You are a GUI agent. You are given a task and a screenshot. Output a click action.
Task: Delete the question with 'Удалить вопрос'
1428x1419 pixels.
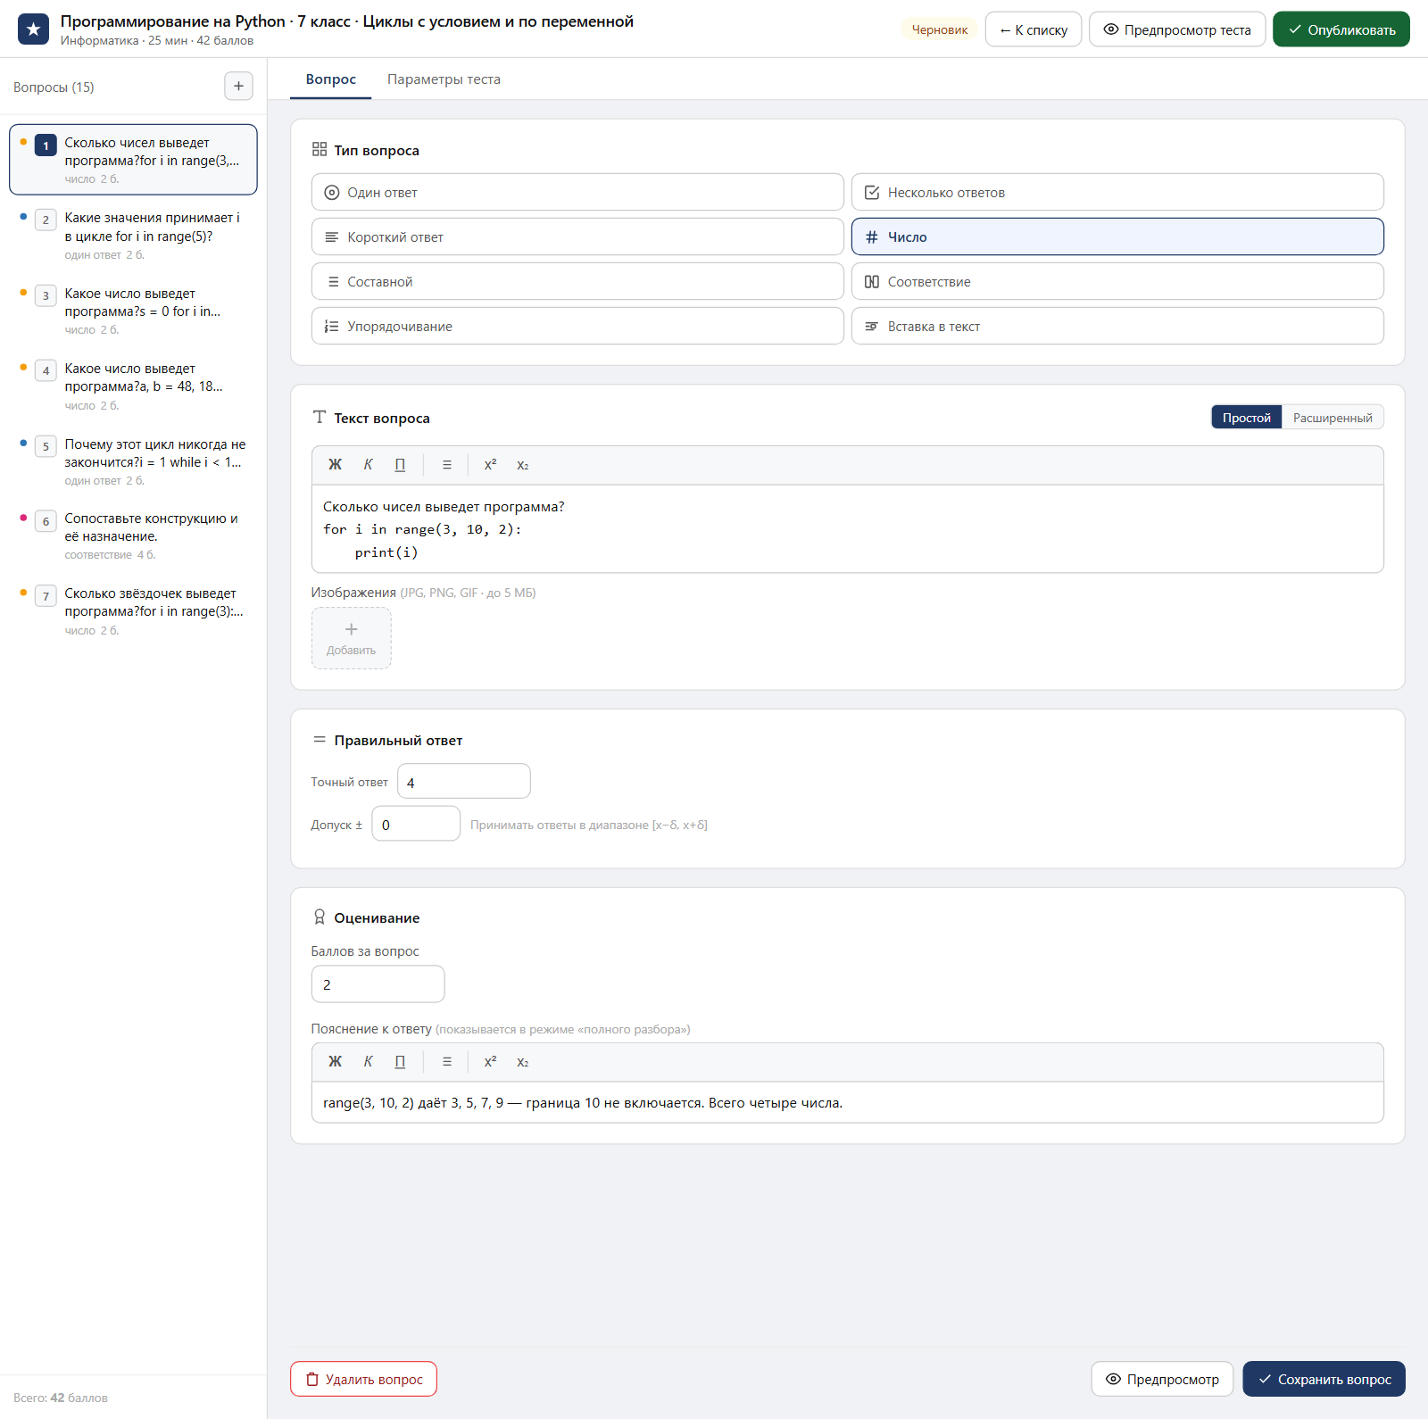(363, 1379)
